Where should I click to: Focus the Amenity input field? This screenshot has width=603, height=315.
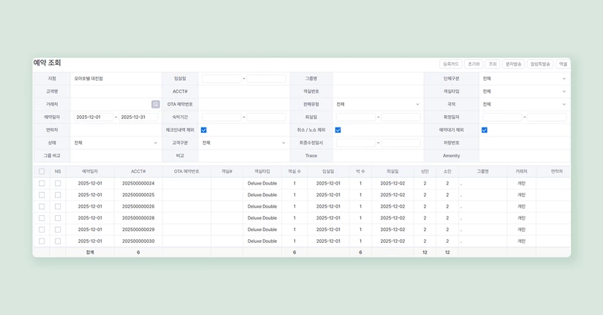click(525, 156)
